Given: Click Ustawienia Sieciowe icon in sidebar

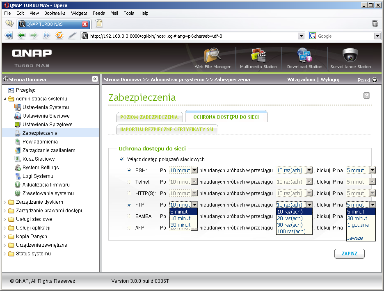Looking at the screenshot, I should coord(17,116).
